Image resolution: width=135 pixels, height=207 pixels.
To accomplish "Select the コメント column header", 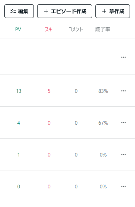I will [76, 29].
